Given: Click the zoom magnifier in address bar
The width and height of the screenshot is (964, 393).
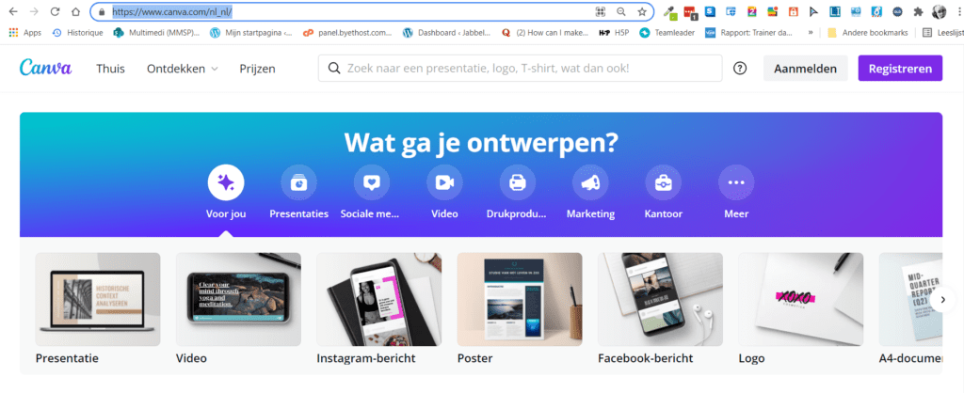Looking at the screenshot, I should click(621, 11).
